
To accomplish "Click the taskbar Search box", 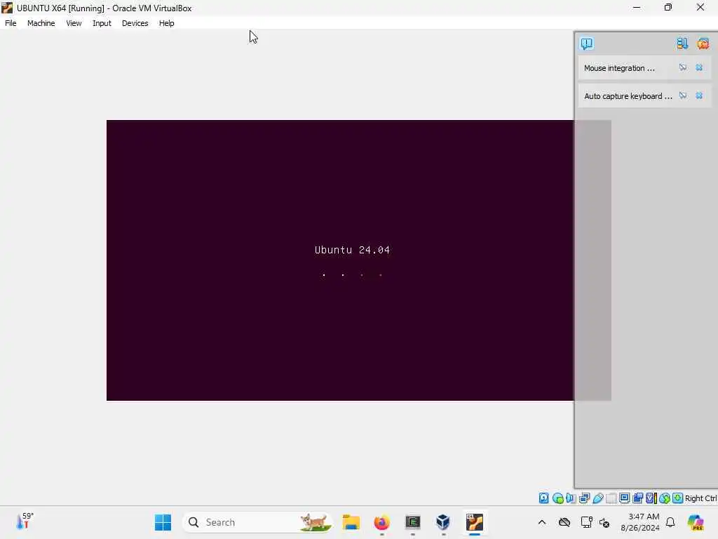I will [258, 522].
